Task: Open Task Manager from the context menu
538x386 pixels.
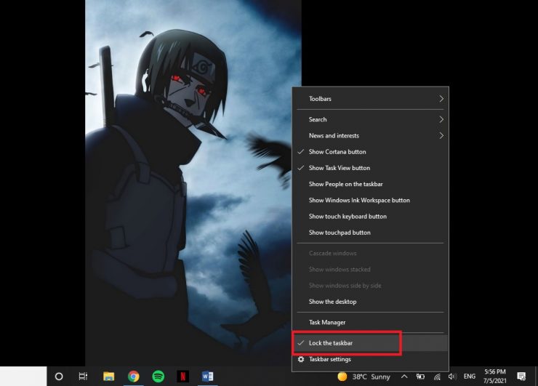Action: (370, 322)
